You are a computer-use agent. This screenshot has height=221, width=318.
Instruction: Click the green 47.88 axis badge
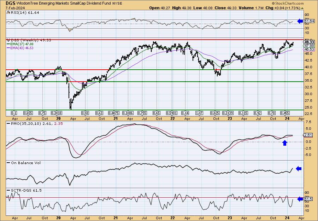tap(310, 46)
